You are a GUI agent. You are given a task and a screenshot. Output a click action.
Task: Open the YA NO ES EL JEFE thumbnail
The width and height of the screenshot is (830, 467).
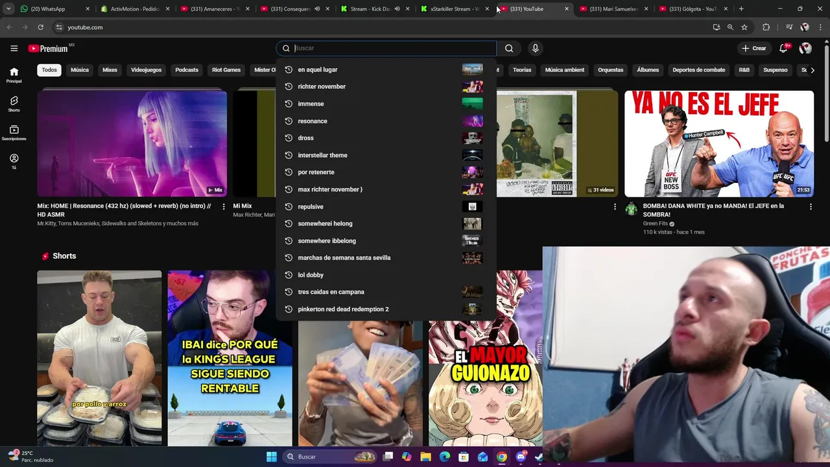pyautogui.click(x=718, y=143)
